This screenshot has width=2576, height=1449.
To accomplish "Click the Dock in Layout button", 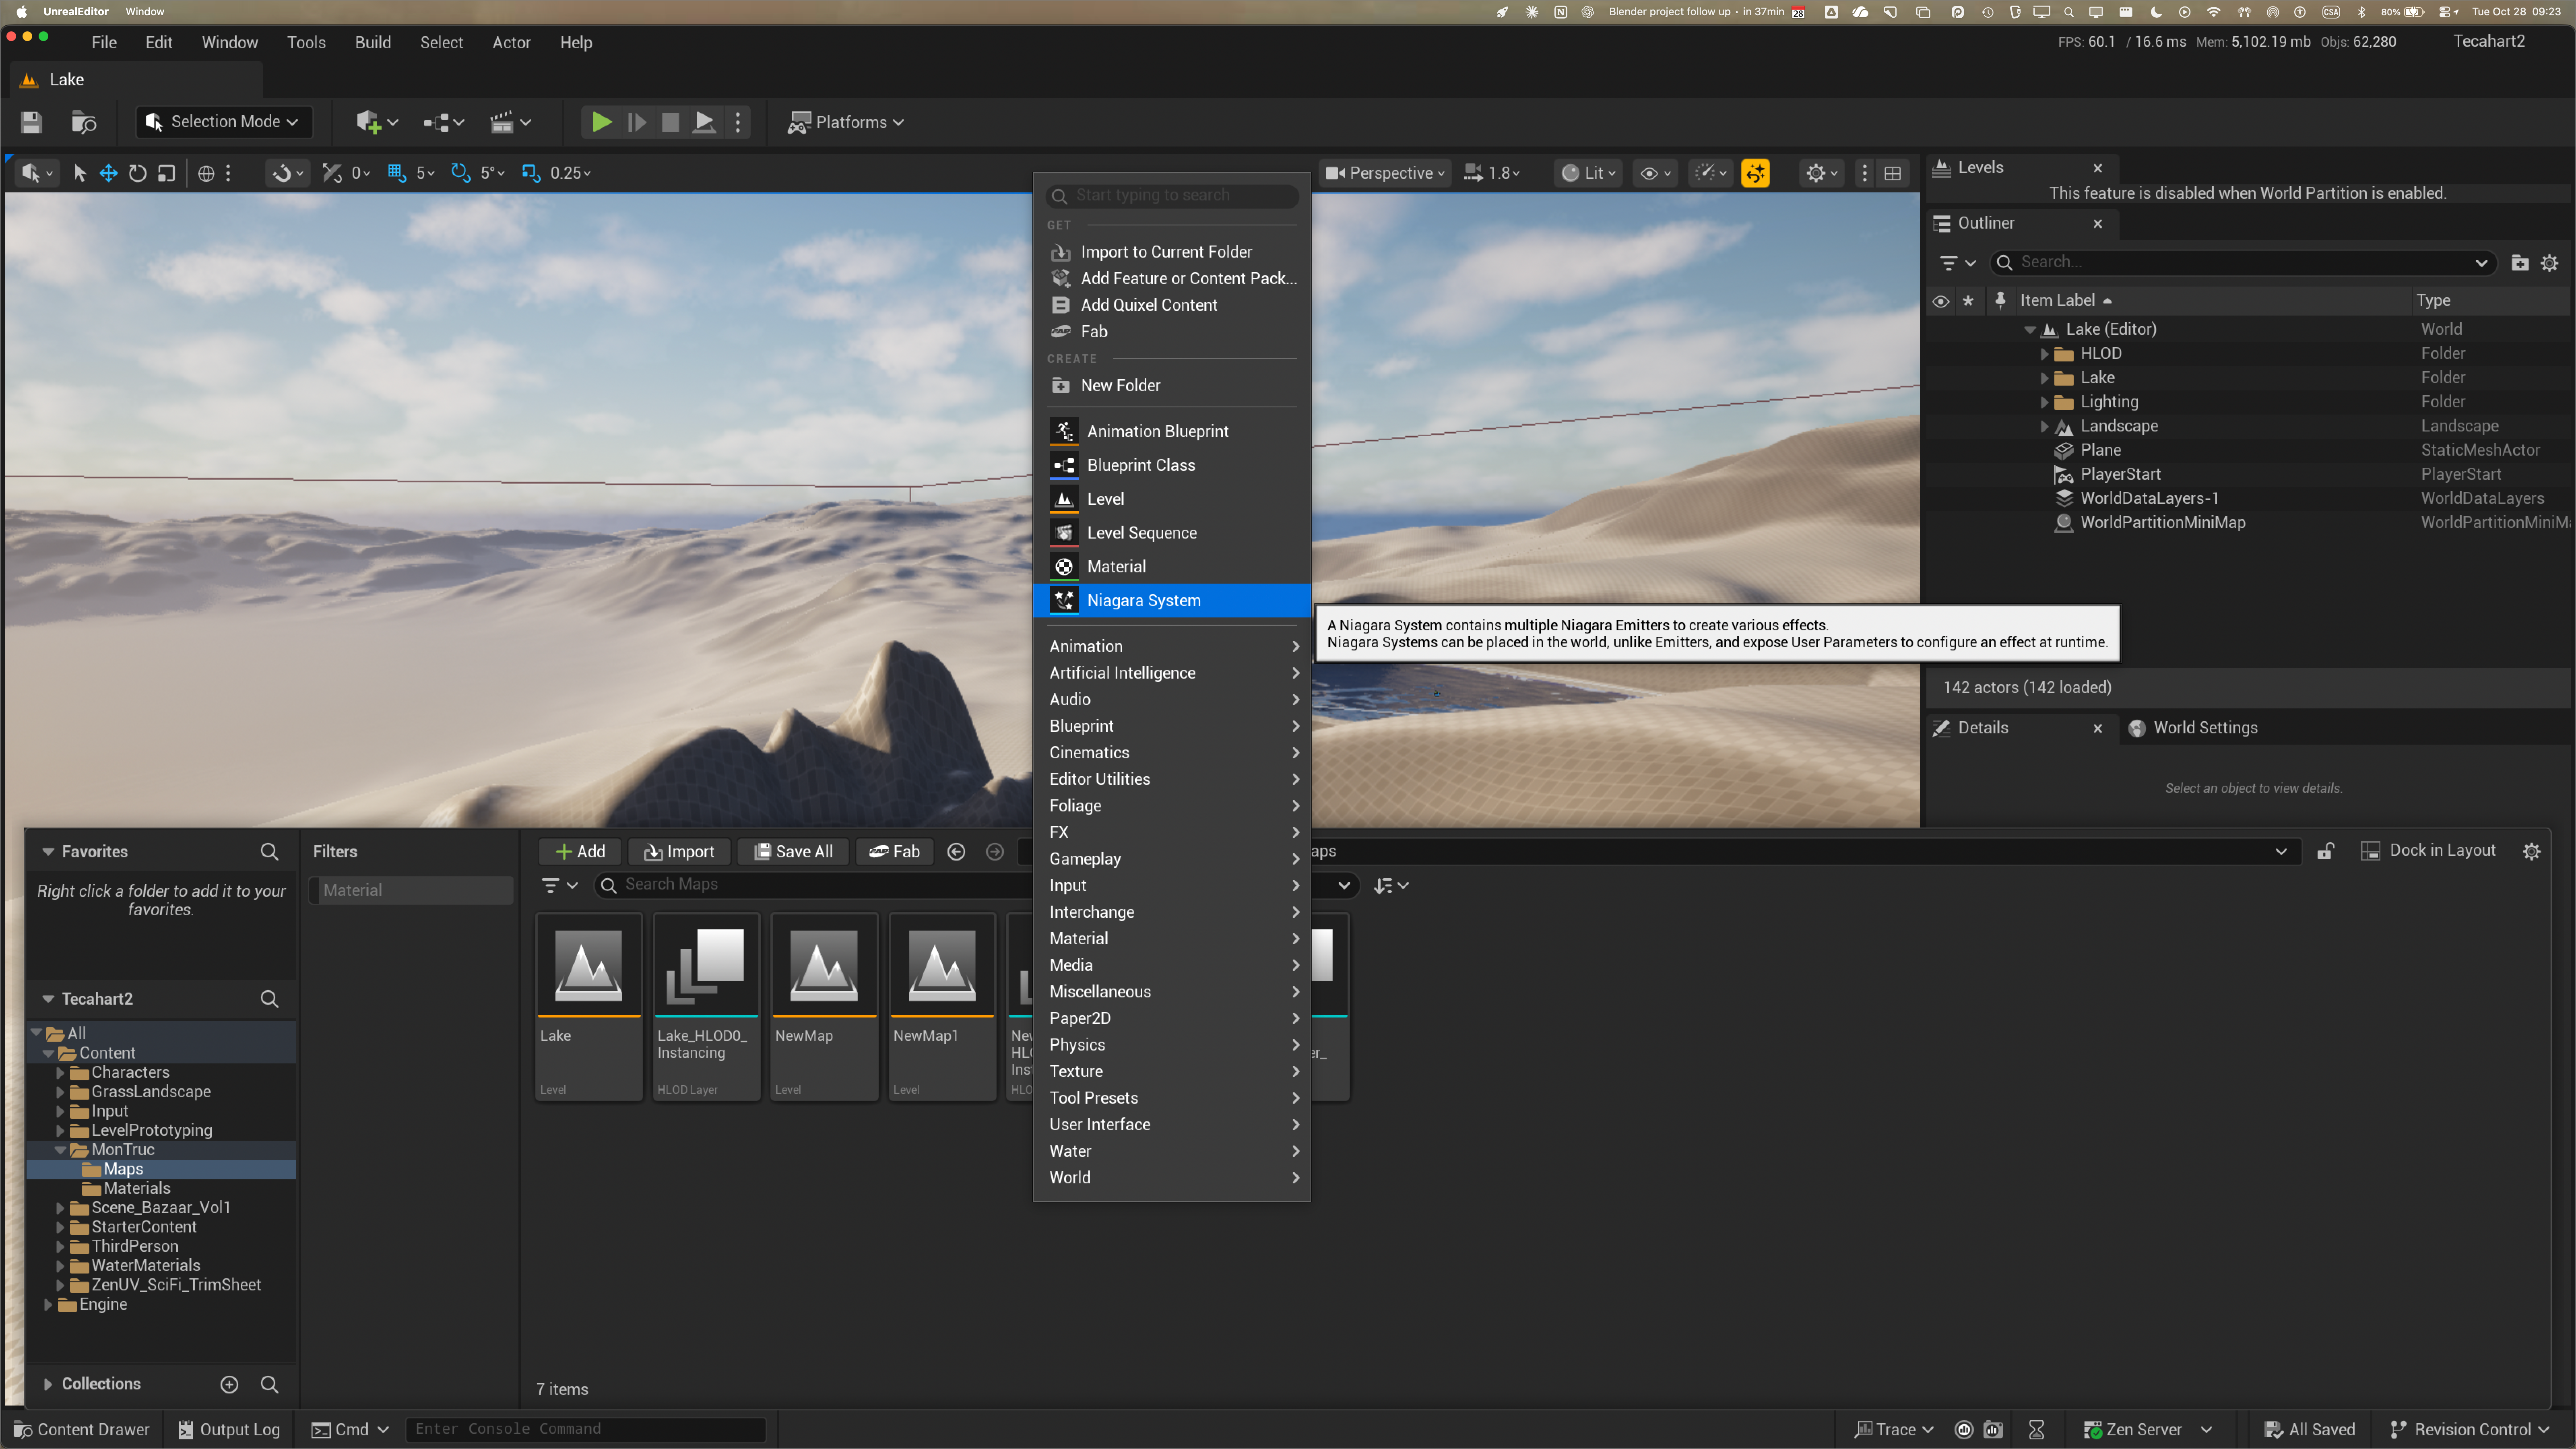I will click(2428, 851).
